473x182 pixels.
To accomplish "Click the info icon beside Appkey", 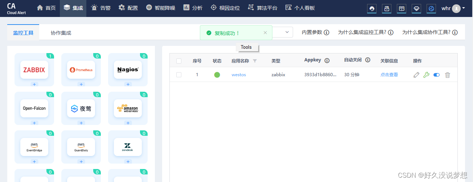I will tap(327, 60).
